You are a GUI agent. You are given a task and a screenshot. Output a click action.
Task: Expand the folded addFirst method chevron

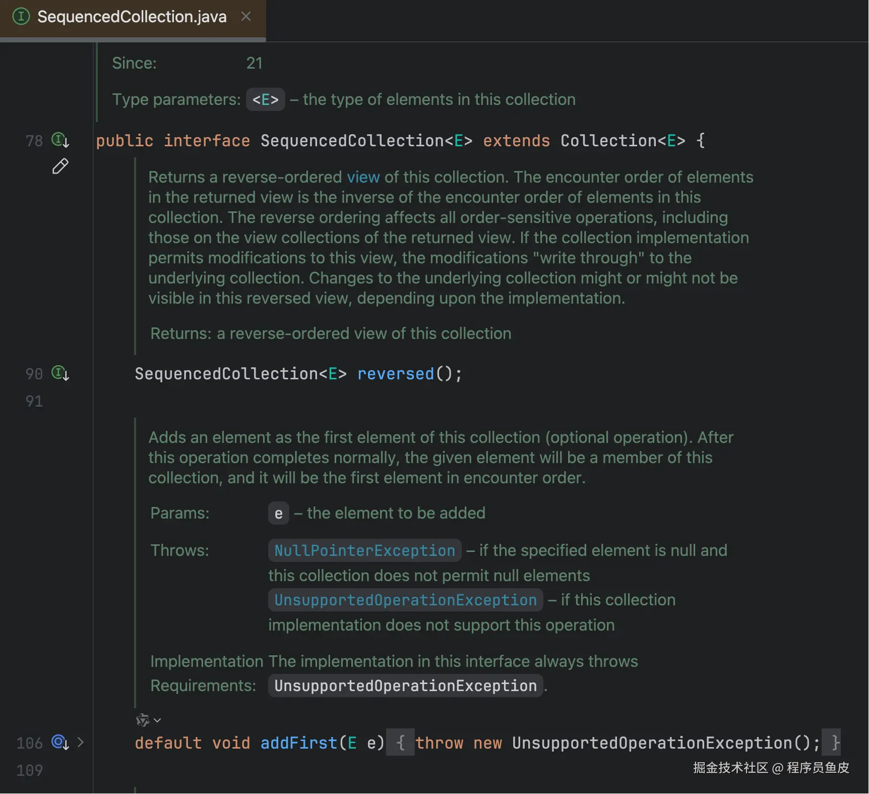tap(81, 742)
